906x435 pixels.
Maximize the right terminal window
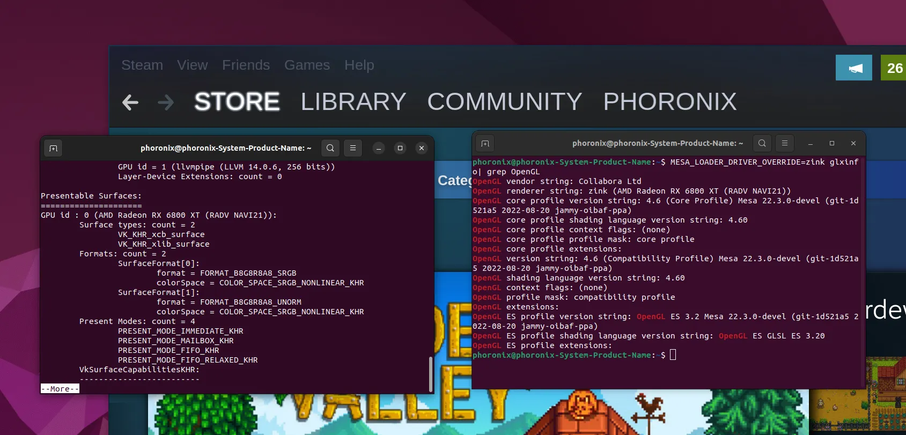click(832, 143)
